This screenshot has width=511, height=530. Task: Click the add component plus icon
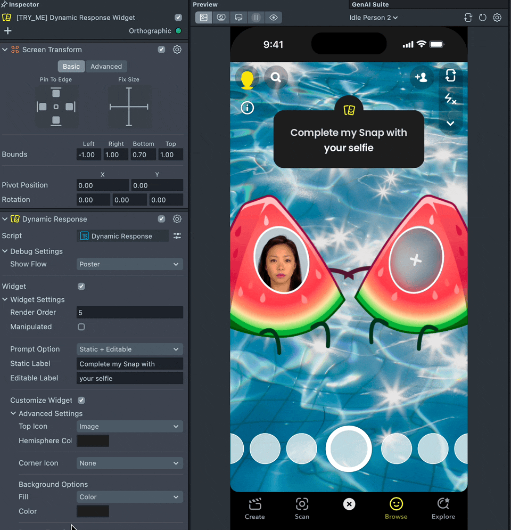tap(7, 31)
